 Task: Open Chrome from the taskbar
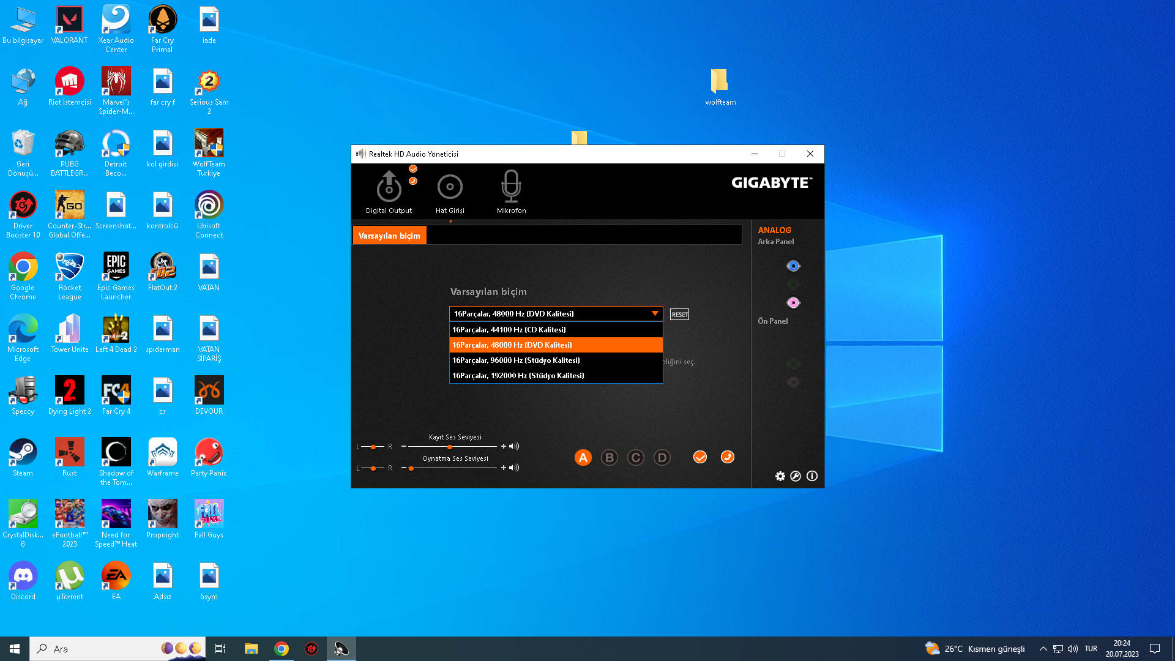pyautogui.click(x=282, y=649)
